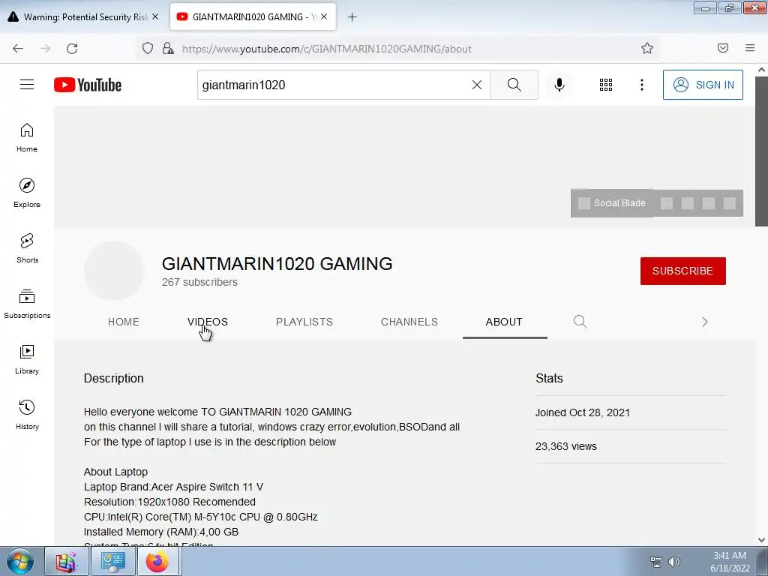Open Explore in the sidebar
The width and height of the screenshot is (768, 576).
[x=27, y=193]
